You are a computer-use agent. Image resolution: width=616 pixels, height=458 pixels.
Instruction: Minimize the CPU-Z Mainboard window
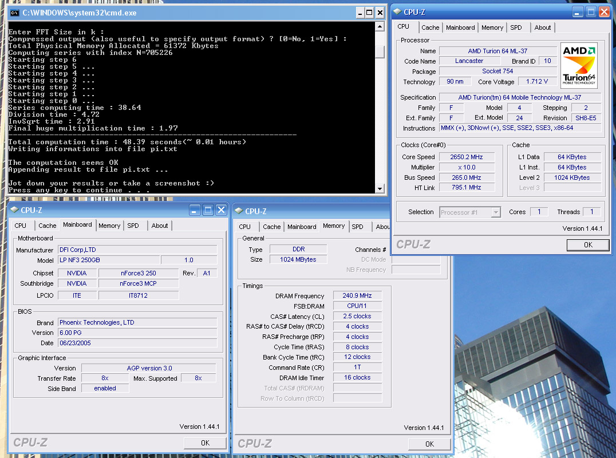tap(194, 210)
